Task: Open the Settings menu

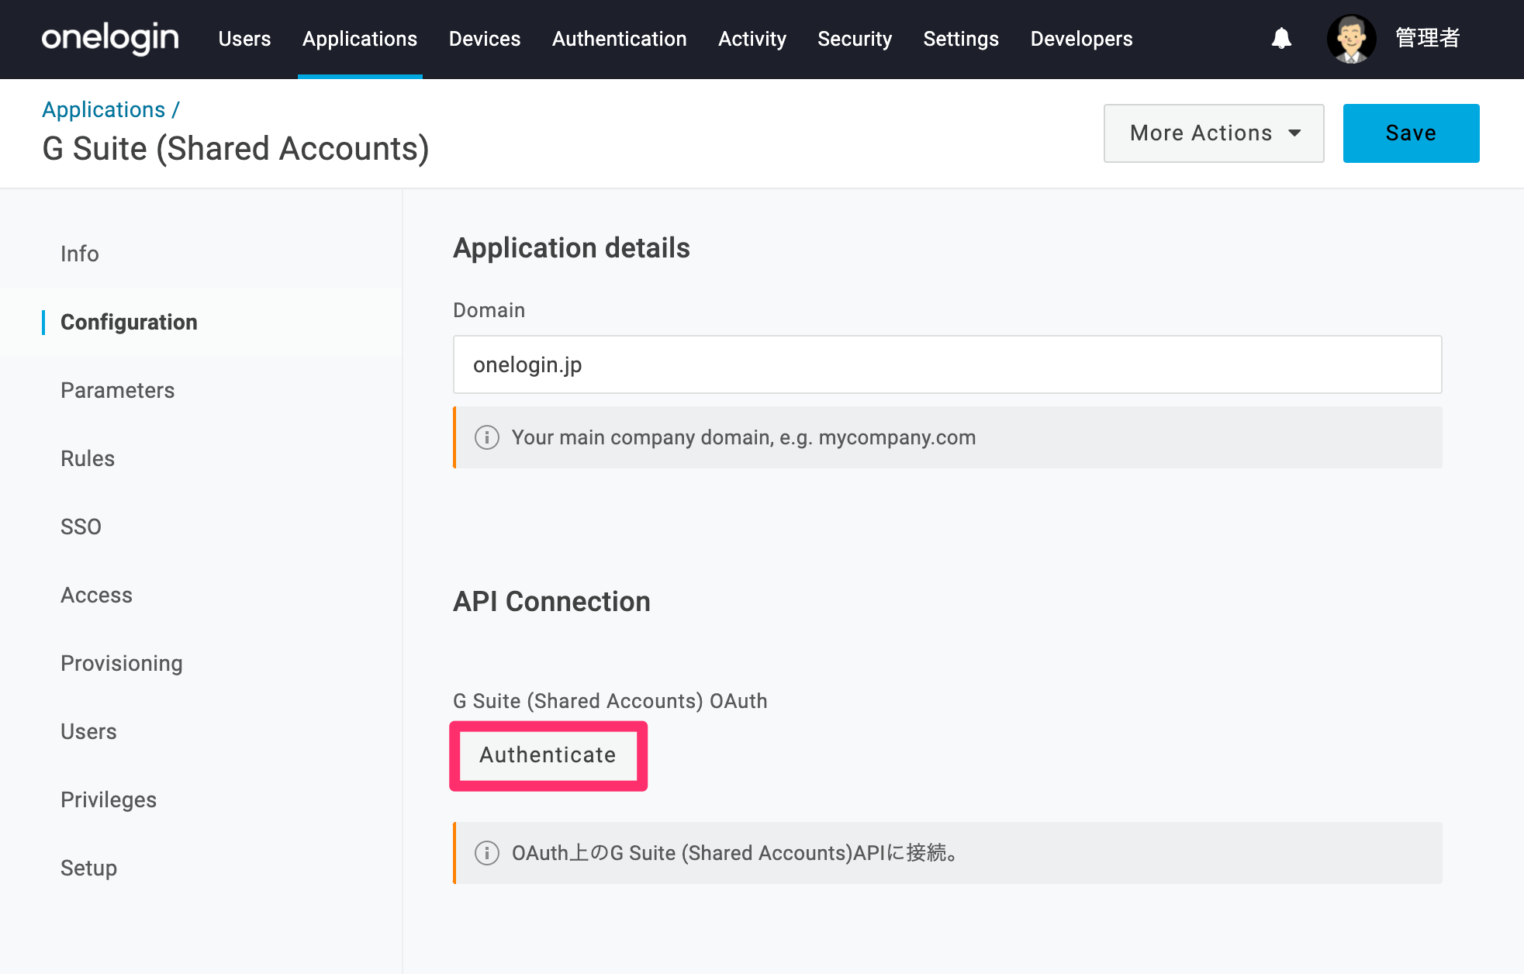Action: (961, 39)
